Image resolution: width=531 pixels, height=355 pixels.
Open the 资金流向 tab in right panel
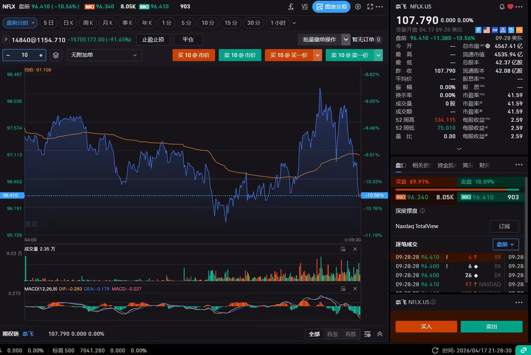[x=447, y=165]
